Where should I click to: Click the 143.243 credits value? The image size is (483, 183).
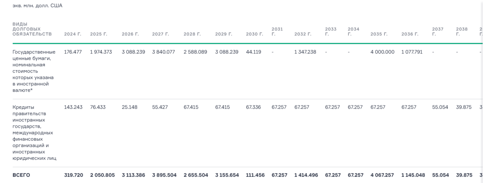(73, 107)
